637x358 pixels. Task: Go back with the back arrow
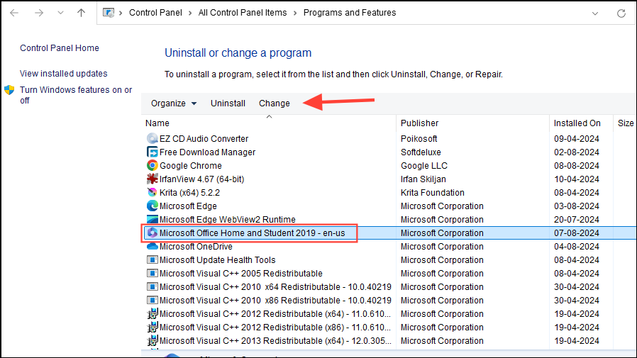14,13
